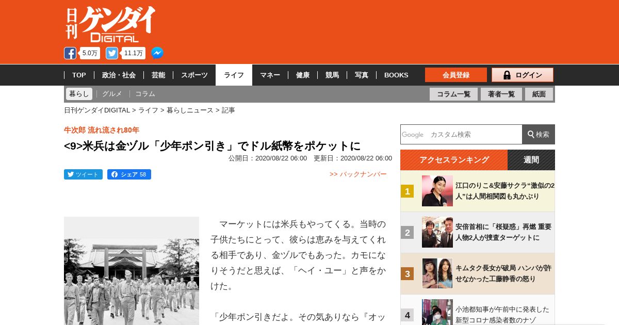619x325 pixels.
Task: Open the スポーツ section
Action: 194,75
